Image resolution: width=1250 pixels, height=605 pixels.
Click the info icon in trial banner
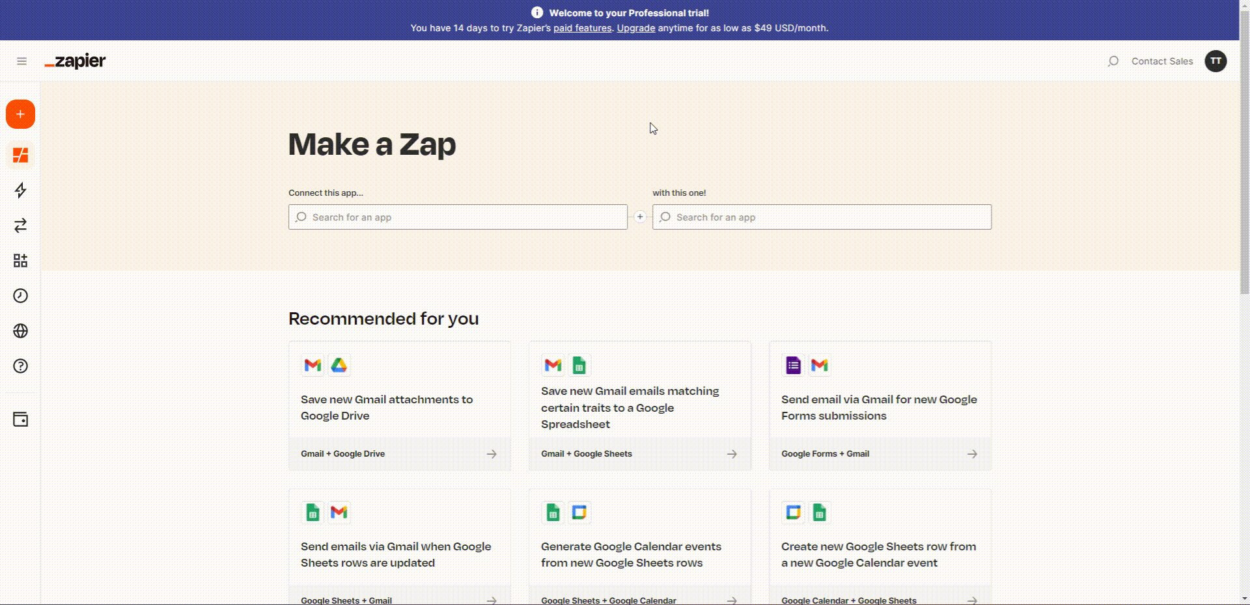click(537, 12)
